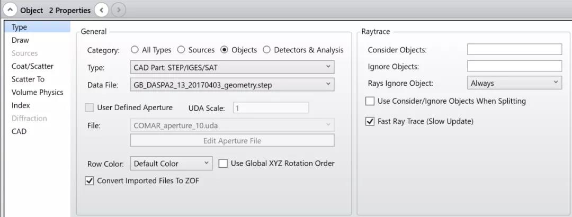Choose Detectors & Analysis category
The image size is (572, 217).
266,50
